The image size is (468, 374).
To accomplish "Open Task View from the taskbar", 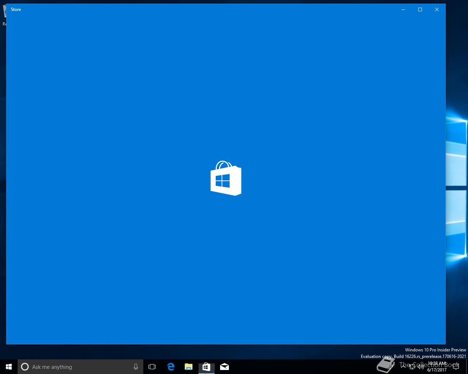I will tap(152, 367).
